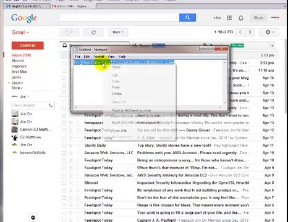Viewport: 288px width, 222px height.
Task: Open CJ Matthews chat contact avatar
Action: point(15,137)
